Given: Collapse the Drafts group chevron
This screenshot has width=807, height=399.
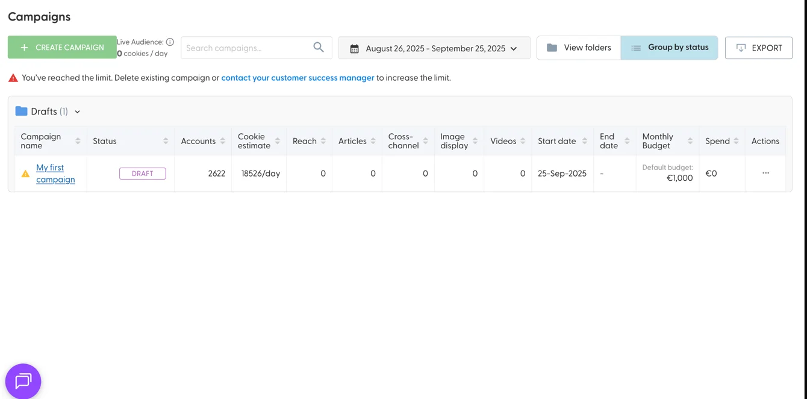Looking at the screenshot, I should (78, 112).
